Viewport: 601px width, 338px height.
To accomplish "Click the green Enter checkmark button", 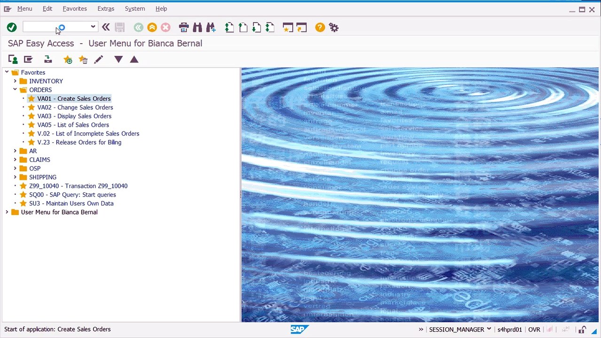I will pos(12,28).
